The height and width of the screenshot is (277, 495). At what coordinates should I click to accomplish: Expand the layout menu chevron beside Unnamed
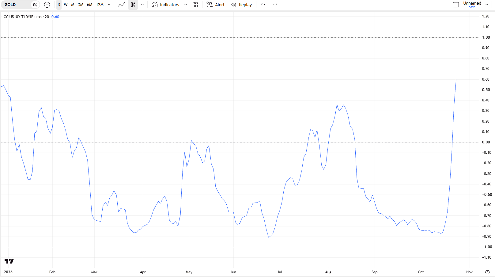[487, 5]
